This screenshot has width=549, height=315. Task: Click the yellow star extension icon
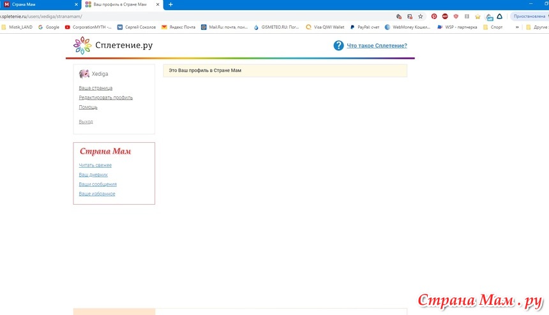(478, 17)
